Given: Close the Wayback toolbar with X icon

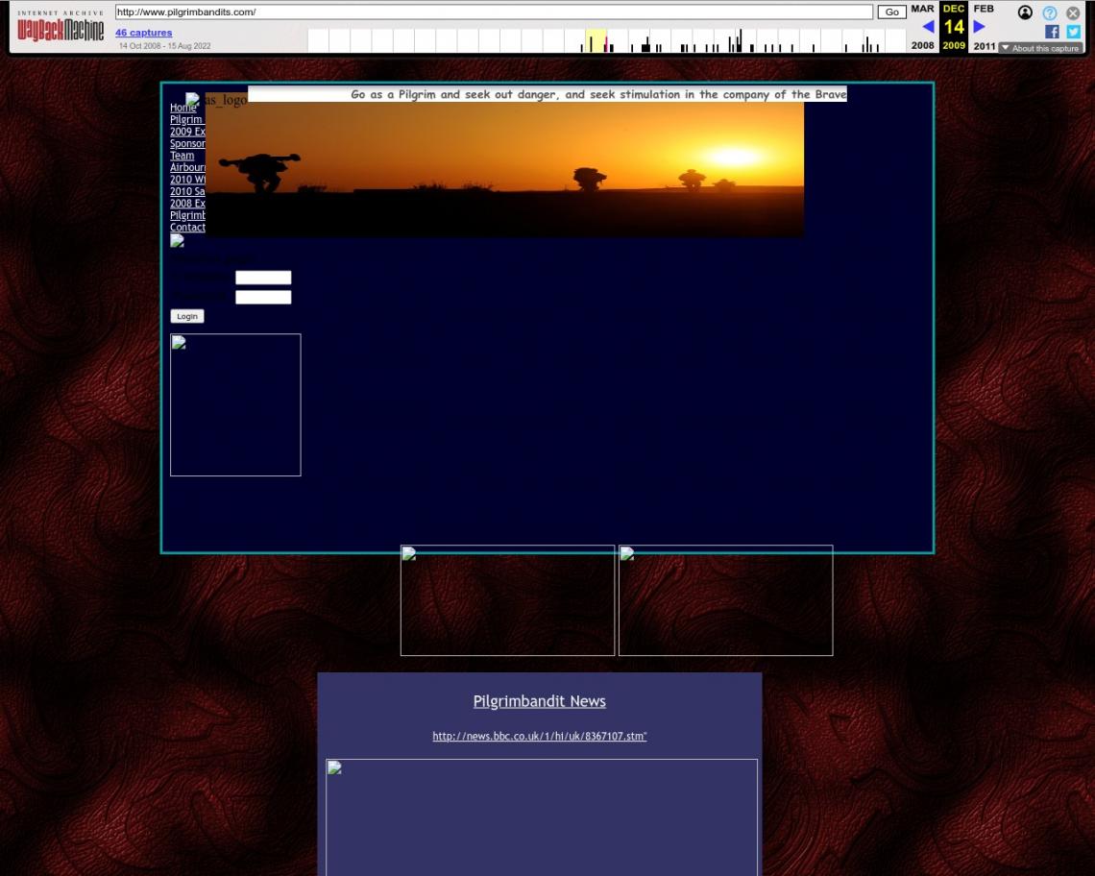Looking at the screenshot, I should (x=1073, y=12).
